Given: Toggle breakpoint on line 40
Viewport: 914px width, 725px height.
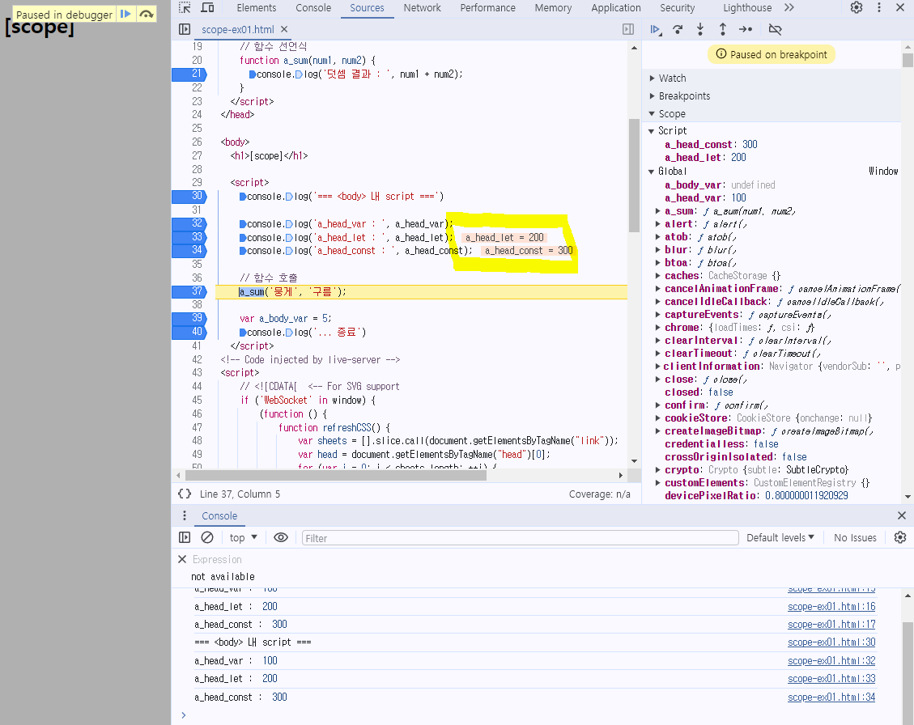Looking at the screenshot, I should point(189,333).
